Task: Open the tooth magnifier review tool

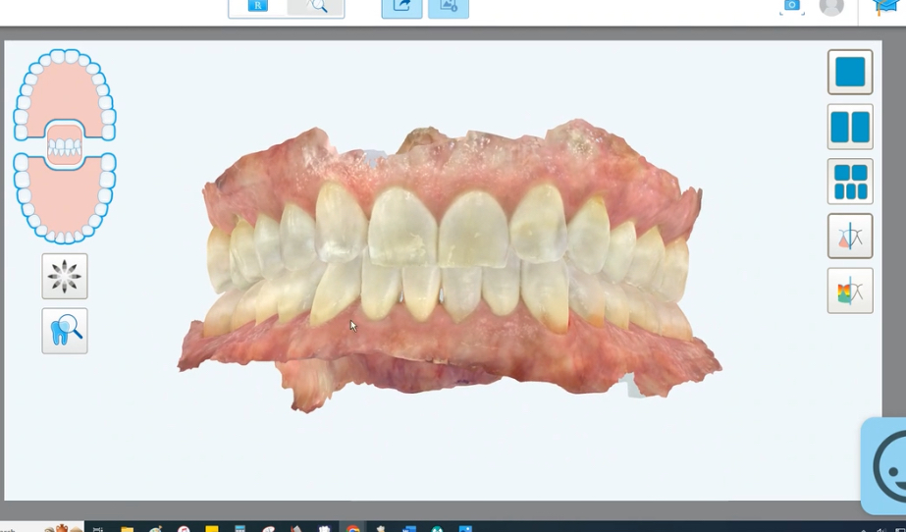Action: [65, 331]
